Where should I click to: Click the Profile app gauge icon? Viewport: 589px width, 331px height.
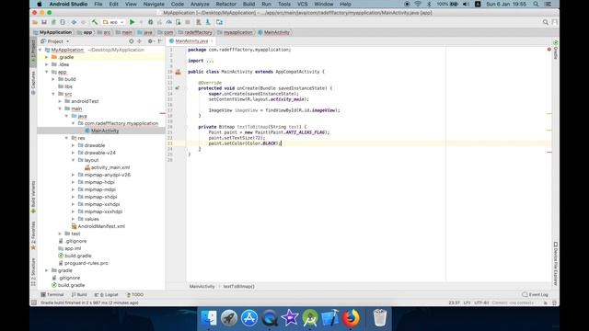click(x=169, y=22)
